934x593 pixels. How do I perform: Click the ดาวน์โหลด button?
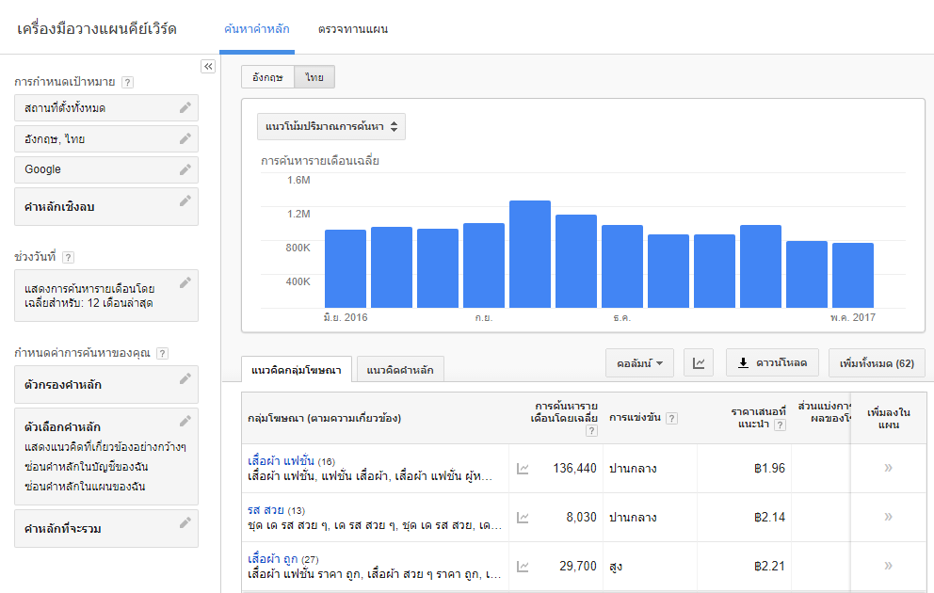(x=772, y=363)
